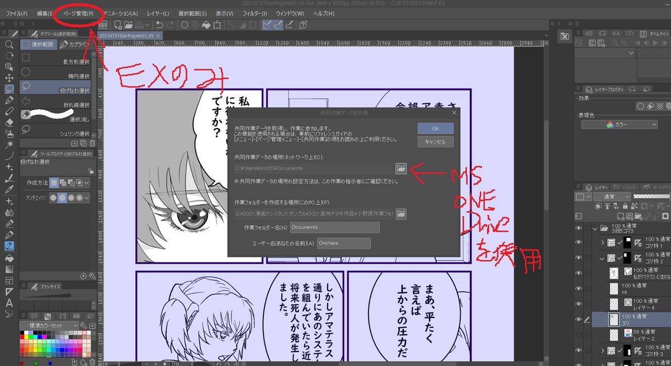Open the フィルター(I) menu
The height and width of the screenshot is (366, 671).
(x=254, y=13)
